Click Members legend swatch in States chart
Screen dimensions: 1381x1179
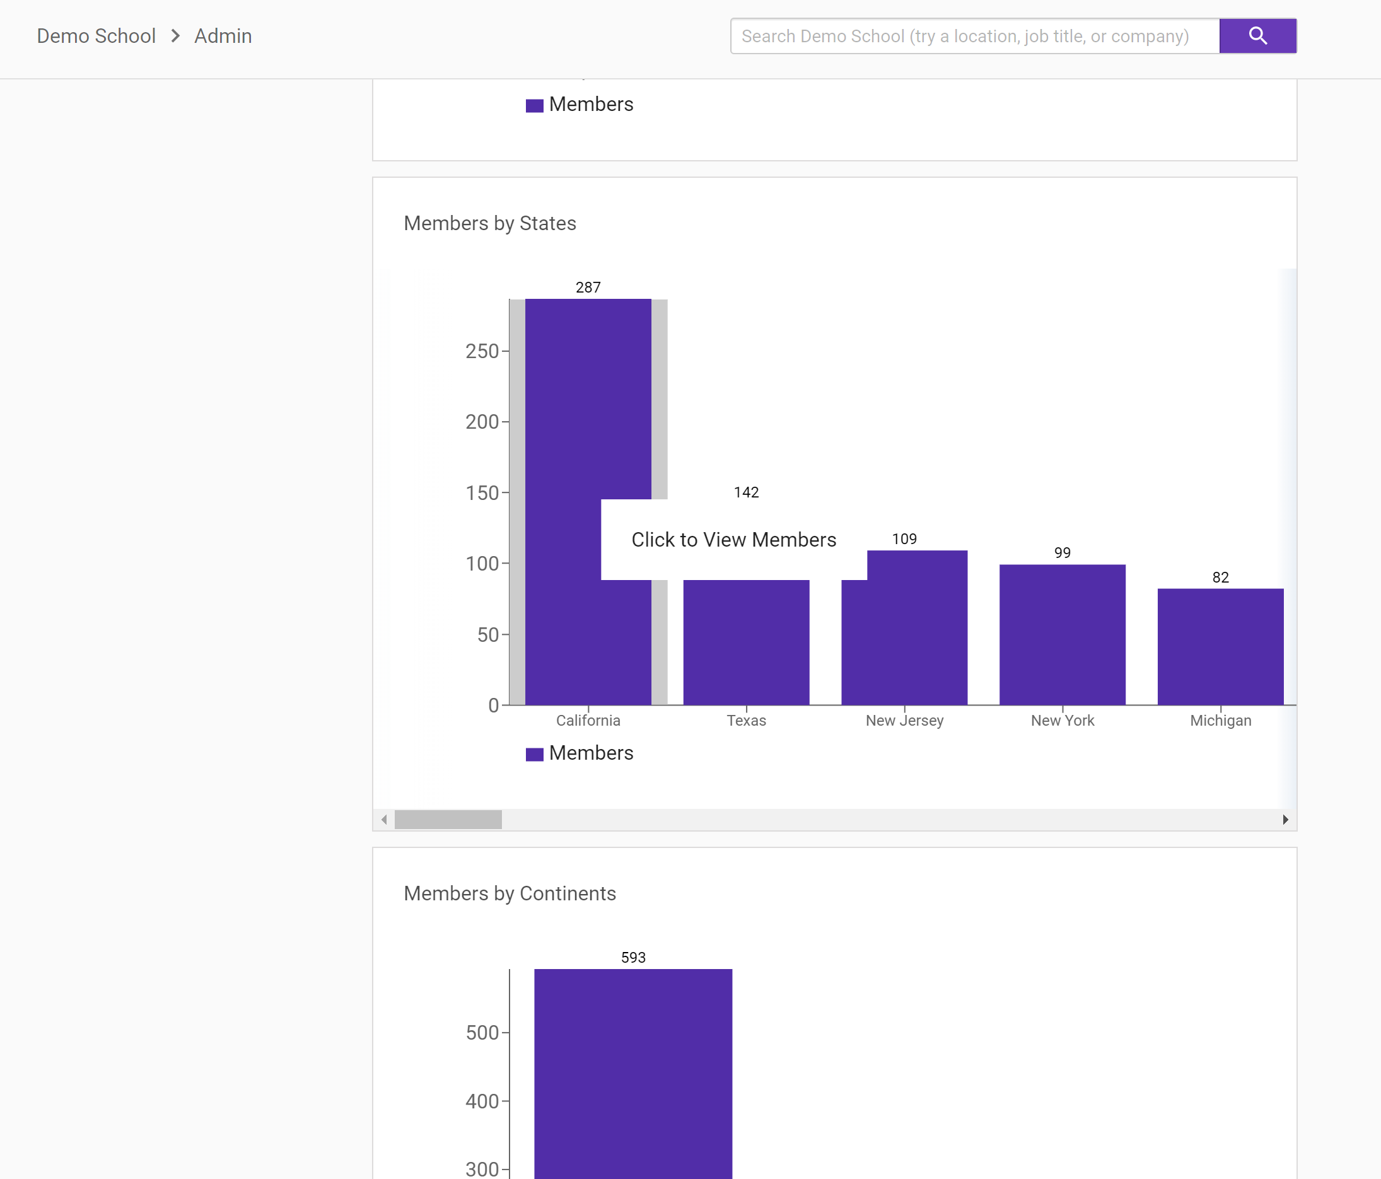[534, 754]
